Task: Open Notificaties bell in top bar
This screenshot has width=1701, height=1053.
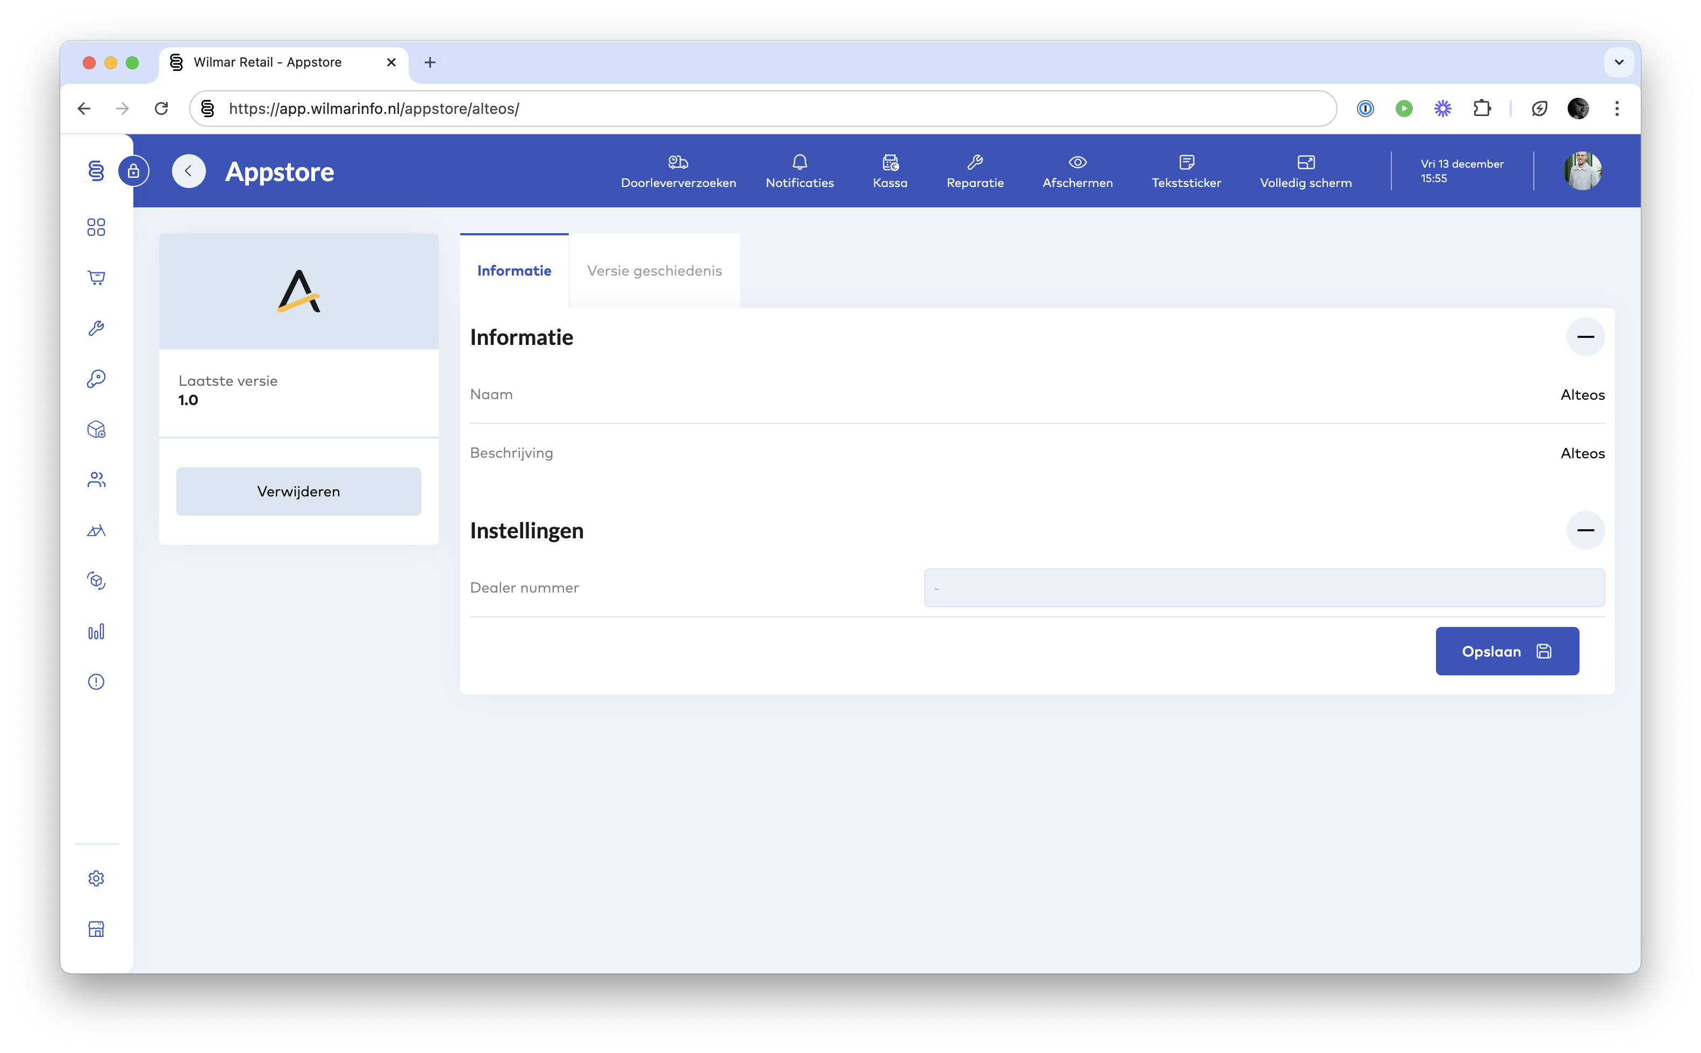Action: (x=799, y=171)
